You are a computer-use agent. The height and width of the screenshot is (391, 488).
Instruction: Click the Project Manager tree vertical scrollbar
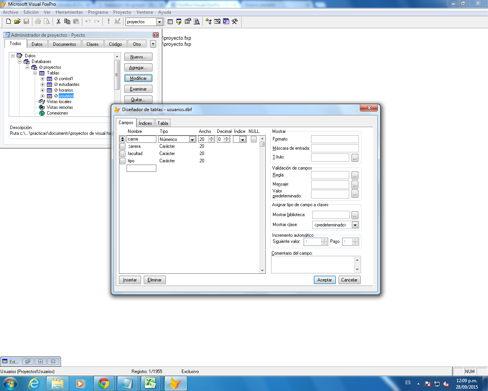coord(117,85)
